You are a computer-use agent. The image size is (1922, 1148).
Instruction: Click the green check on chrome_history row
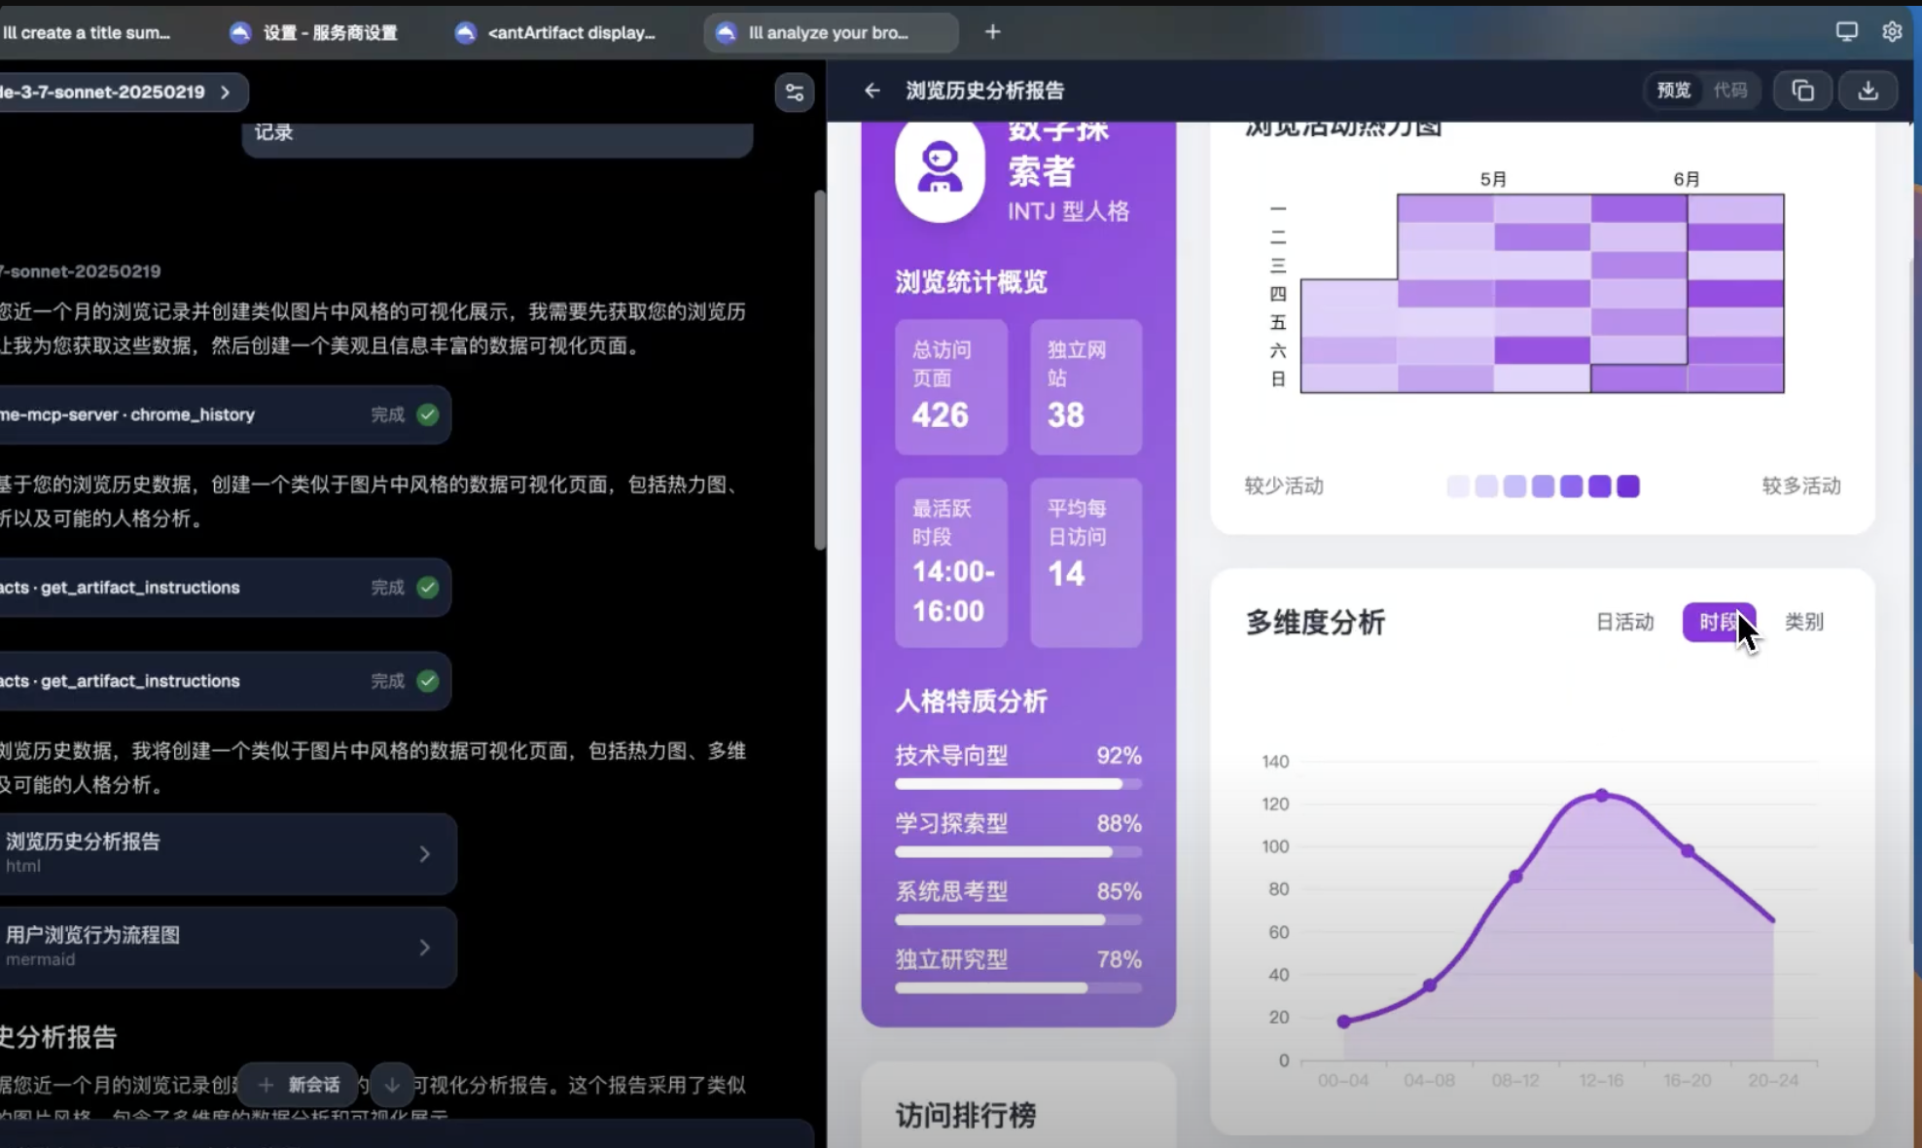[x=428, y=414]
